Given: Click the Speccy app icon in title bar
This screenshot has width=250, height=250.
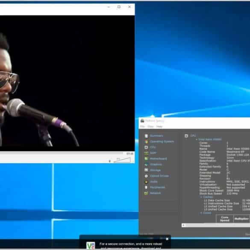Looking at the screenshot, I should (142, 121).
